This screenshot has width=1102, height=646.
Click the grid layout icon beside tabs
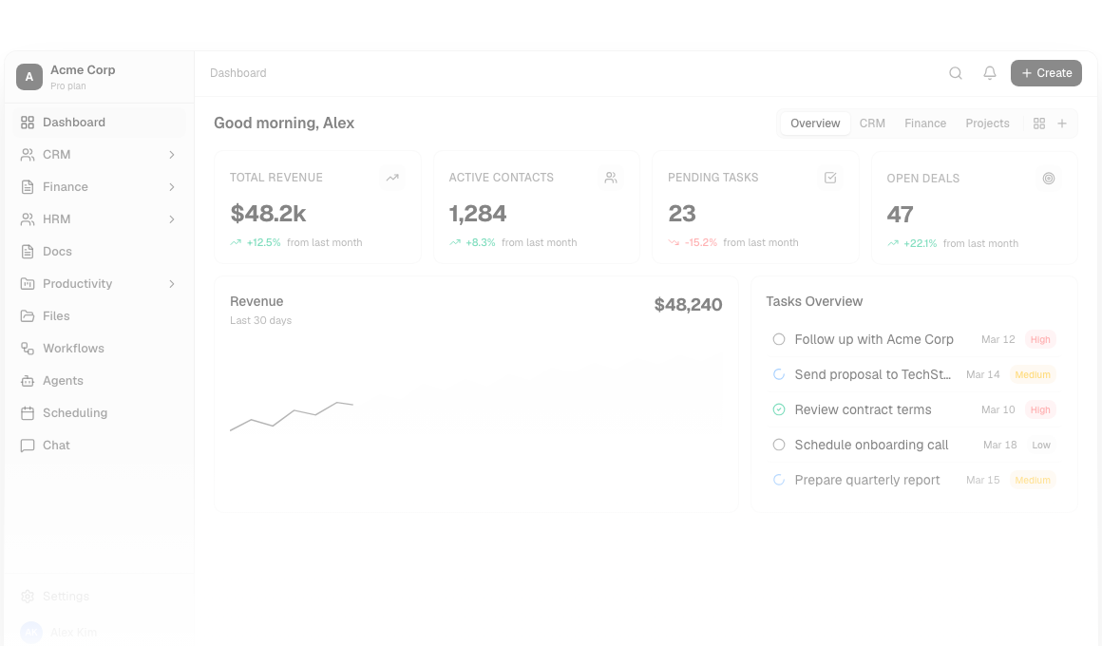(1039, 123)
